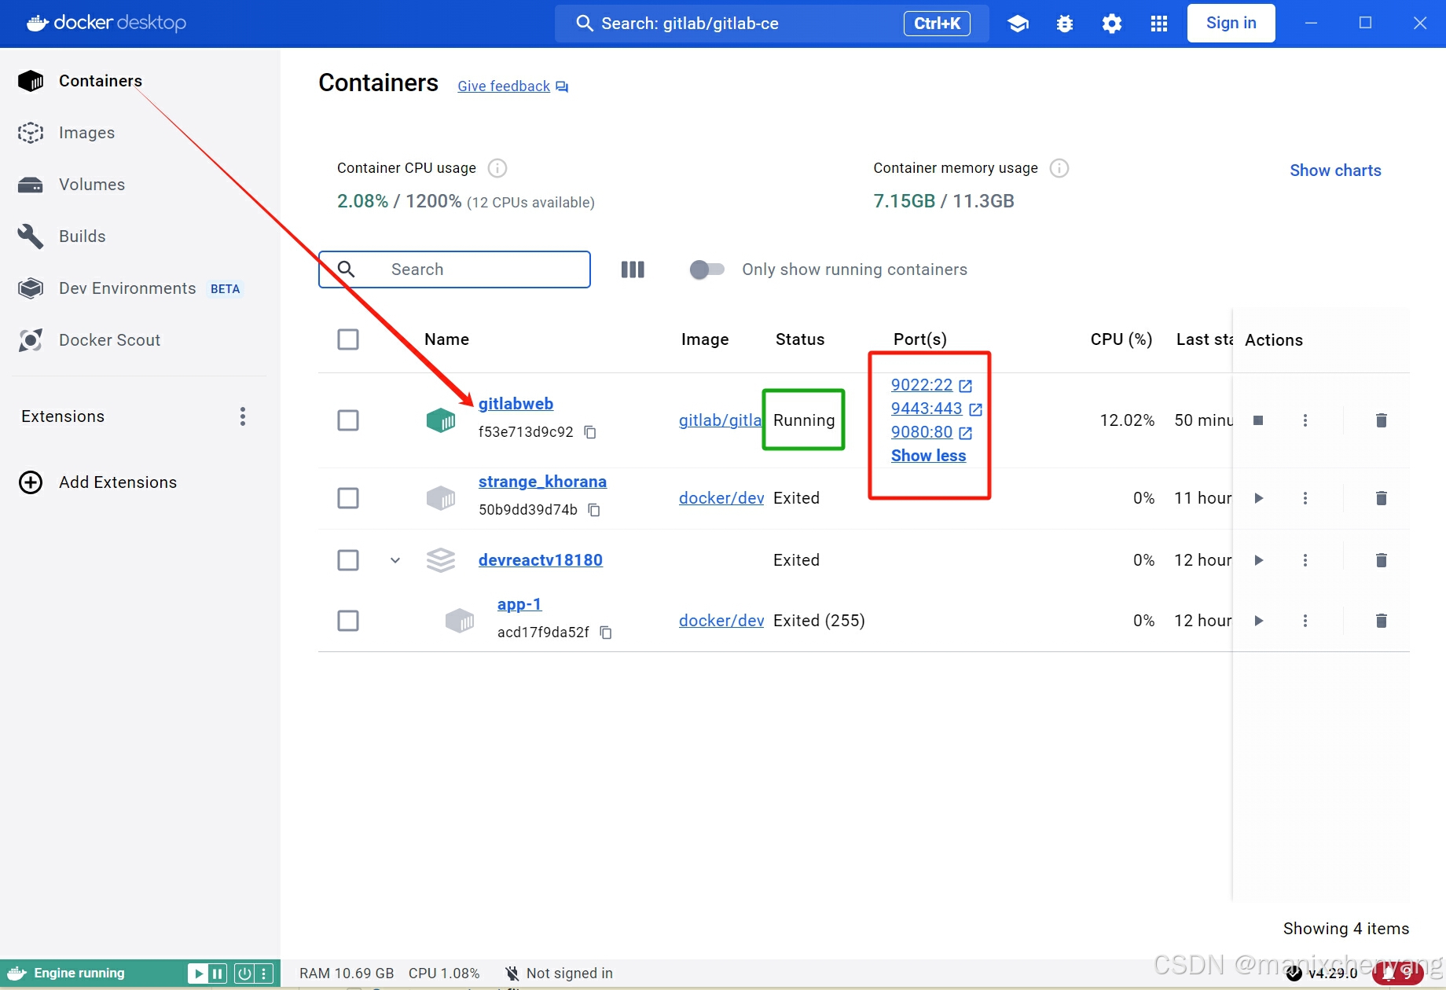
Task: Open the gitlab/gitlab image link for gitlabweb
Action: coord(721,420)
